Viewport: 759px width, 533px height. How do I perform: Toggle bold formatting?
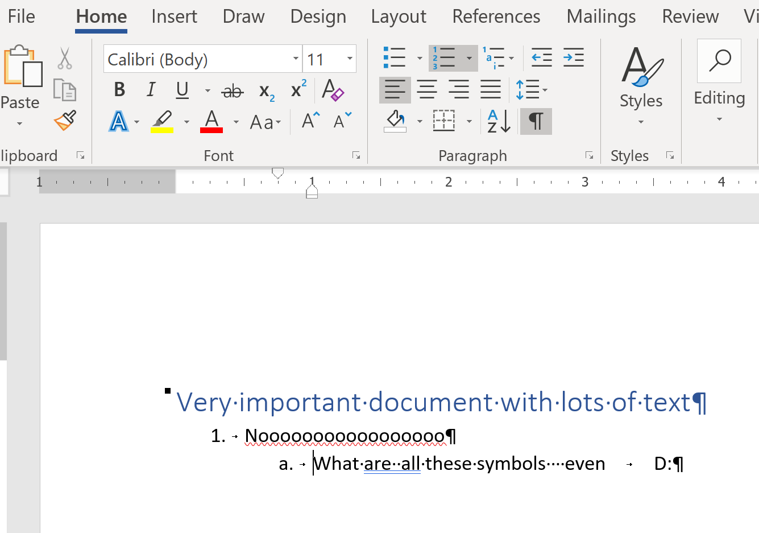point(119,89)
